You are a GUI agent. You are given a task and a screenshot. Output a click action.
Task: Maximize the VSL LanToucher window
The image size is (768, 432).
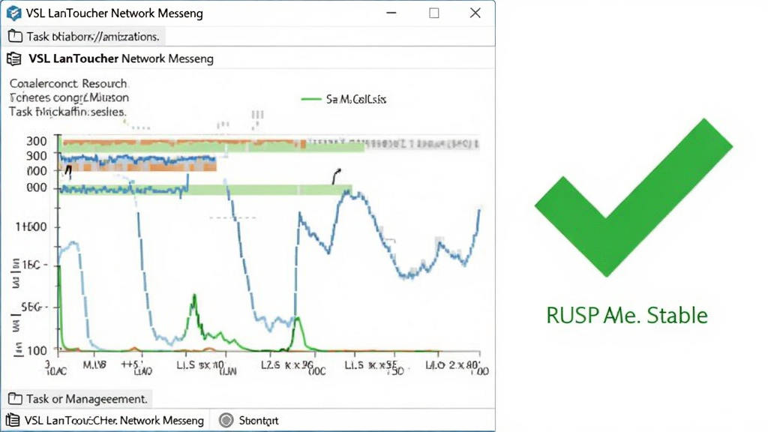pos(434,13)
